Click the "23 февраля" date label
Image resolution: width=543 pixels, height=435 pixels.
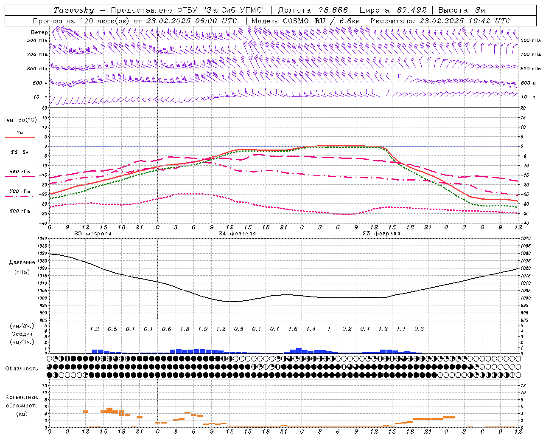click(x=93, y=234)
